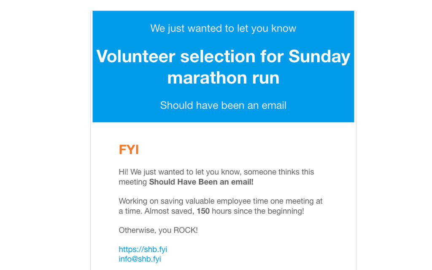Screen dimensions: 432x270
Task: Click the word "run" in the headline
Action: (x=264, y=78)
